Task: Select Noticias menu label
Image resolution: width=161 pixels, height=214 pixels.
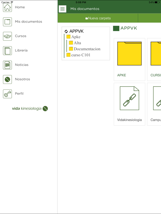Action: tap(22, 65)
